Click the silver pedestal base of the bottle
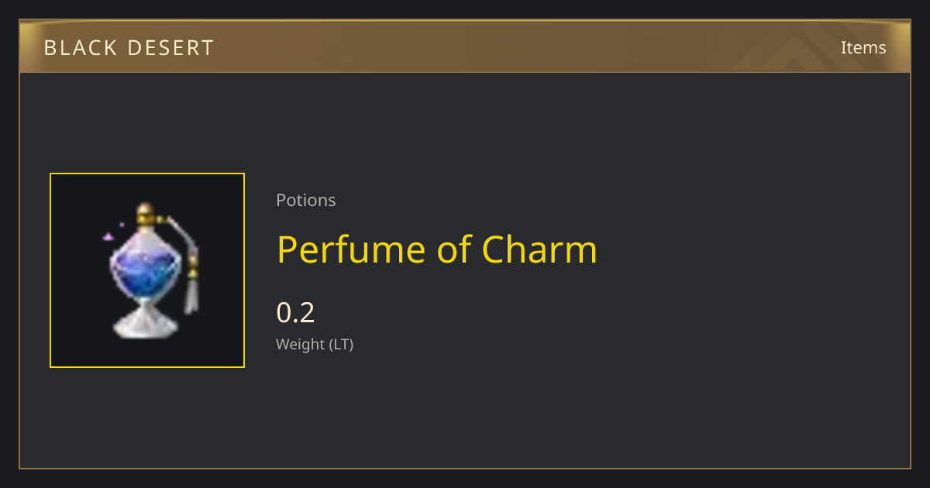This screenshot has width=930, height=488. [x=144, y=320]
